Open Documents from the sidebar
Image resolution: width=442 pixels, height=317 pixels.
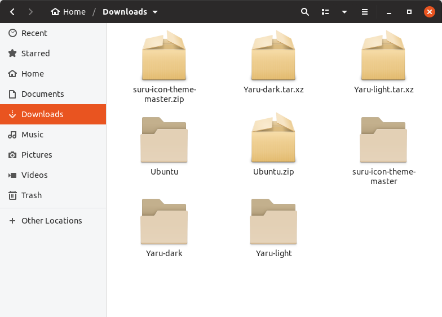(42, 94)
